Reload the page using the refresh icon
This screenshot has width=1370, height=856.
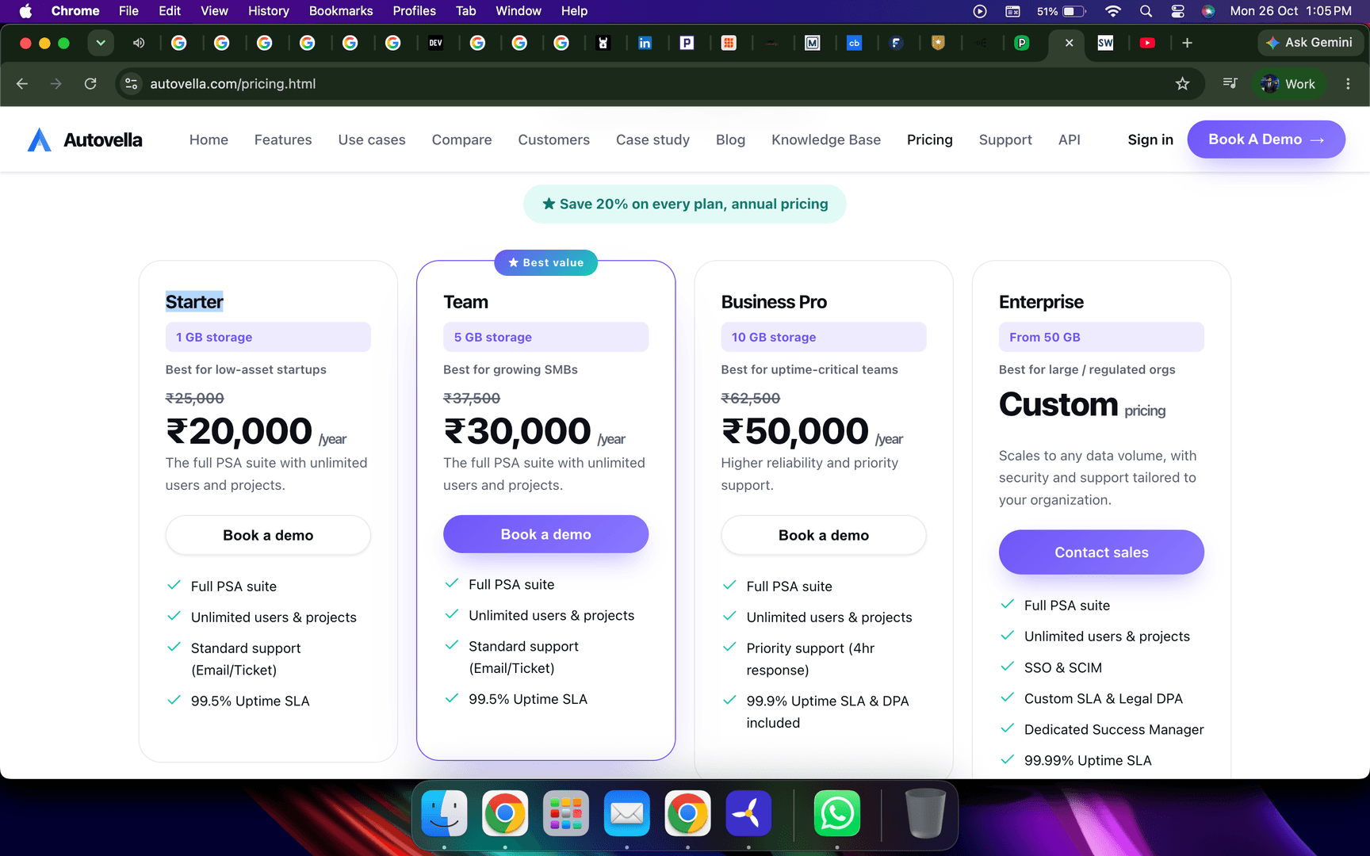90,84
